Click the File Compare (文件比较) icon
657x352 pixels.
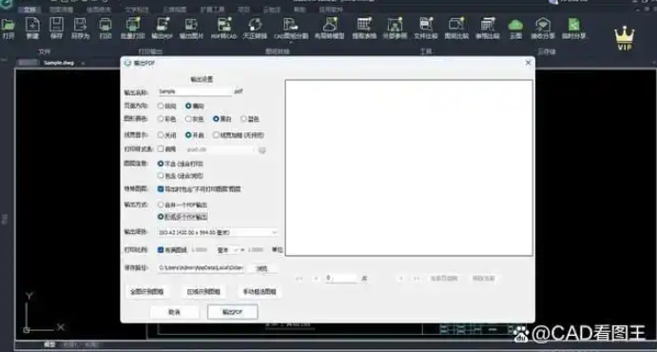coord(426,25)
